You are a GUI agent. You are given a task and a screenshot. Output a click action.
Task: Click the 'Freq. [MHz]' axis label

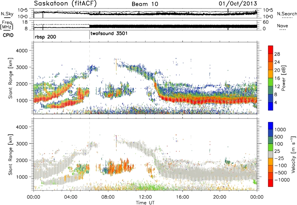(x=7, y=25)
